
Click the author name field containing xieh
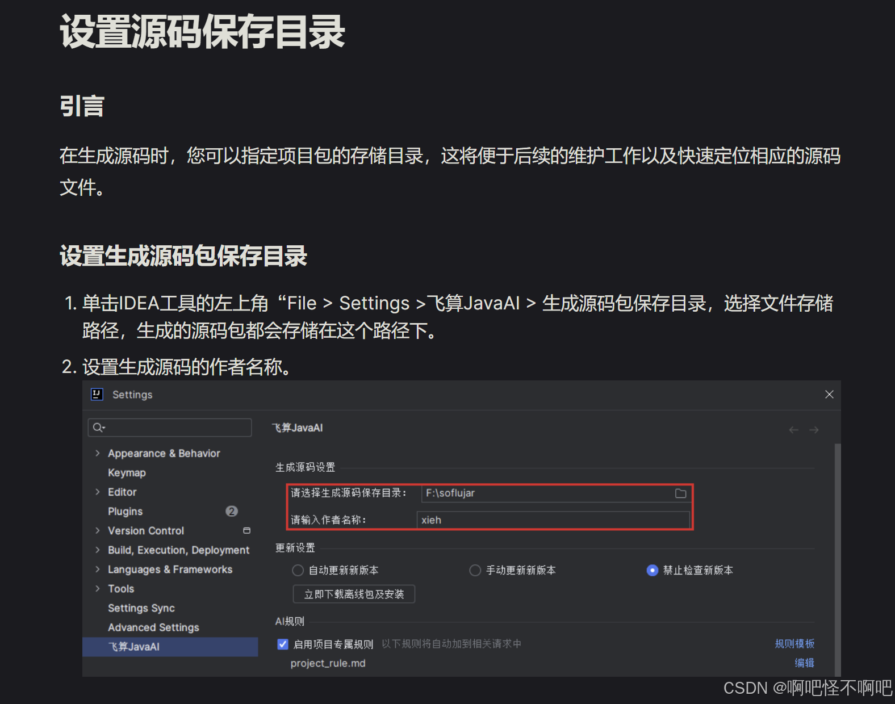click(553, 520)
